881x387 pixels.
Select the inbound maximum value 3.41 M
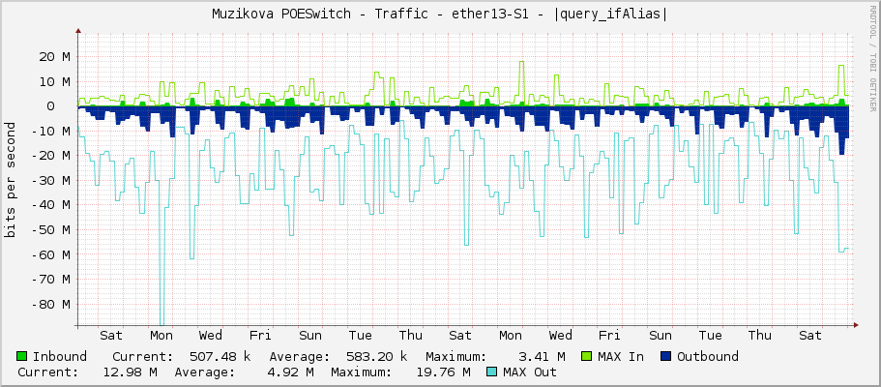tap(542, 357)
